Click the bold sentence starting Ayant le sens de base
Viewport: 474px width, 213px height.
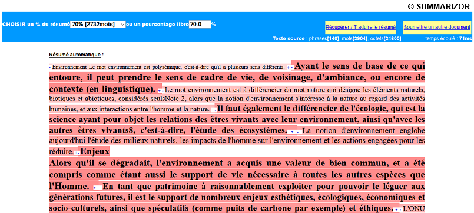click(x=237, y=78)
